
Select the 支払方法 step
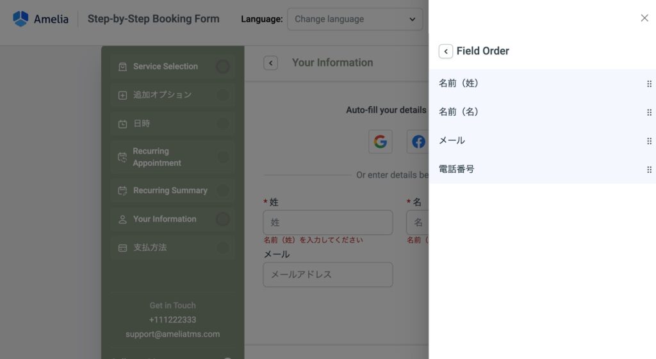(x=172, y=248)
